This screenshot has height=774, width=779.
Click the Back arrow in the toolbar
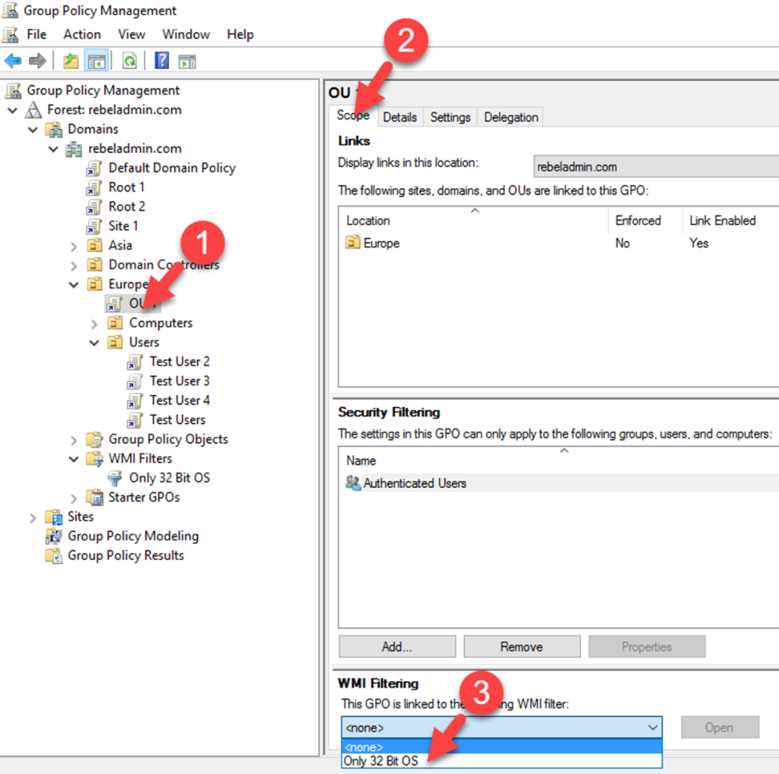[13, 61]
